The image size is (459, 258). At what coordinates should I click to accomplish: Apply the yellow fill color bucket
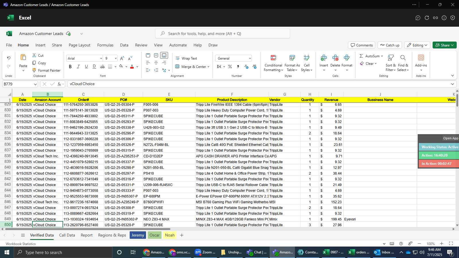121,67
